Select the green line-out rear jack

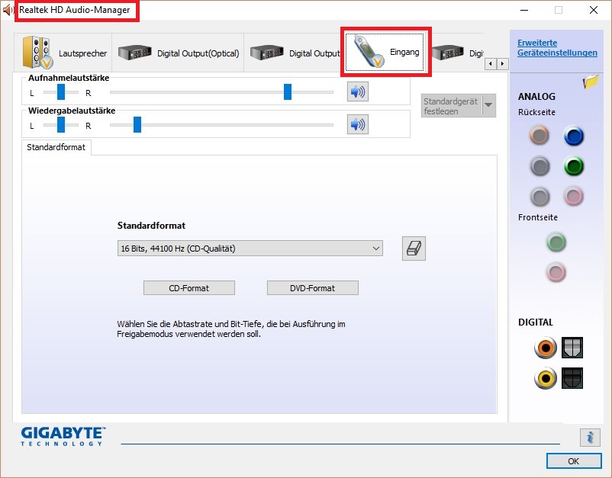click(x=573, y=166)
